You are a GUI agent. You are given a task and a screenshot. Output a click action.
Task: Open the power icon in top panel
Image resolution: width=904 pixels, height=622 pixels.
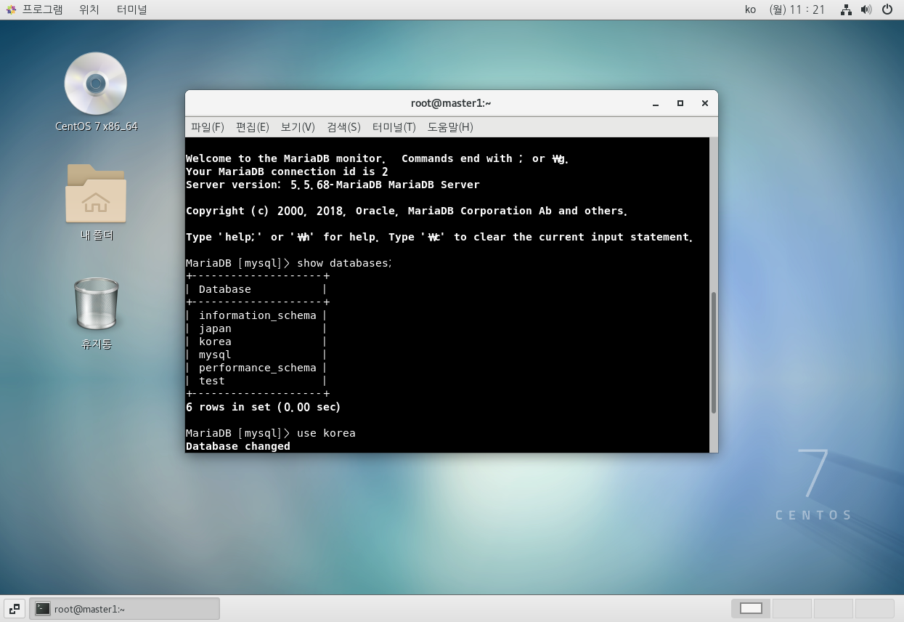(887, 9)
